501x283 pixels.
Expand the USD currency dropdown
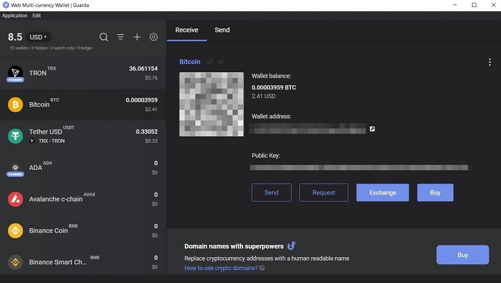tap(39, 37)
